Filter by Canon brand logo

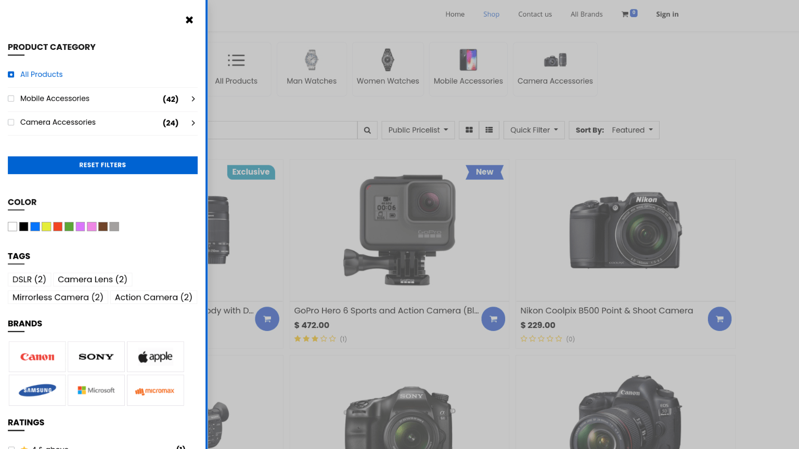(37, 357)
